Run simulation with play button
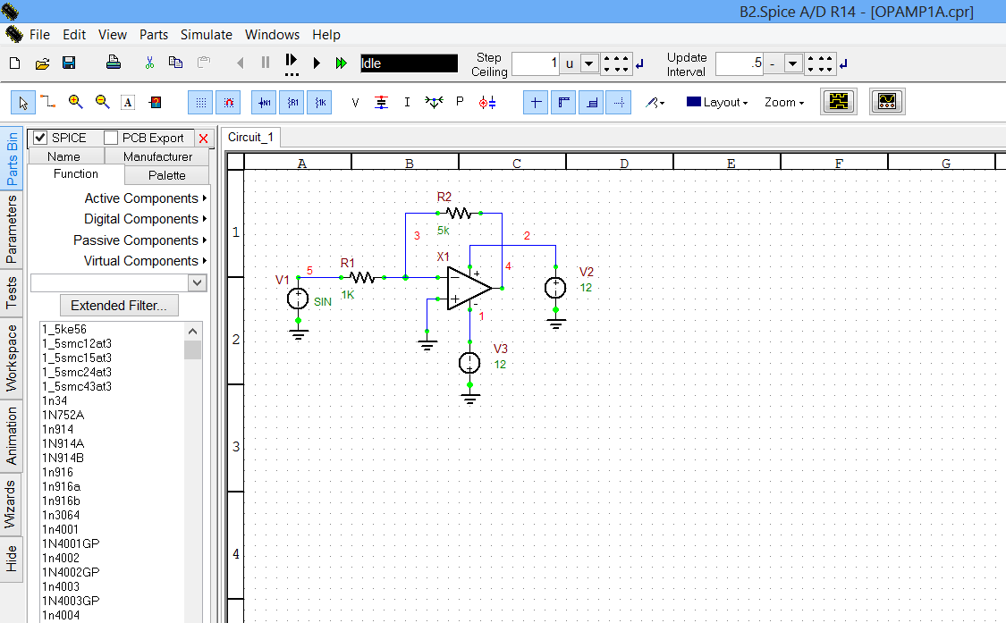 point(317,63)
